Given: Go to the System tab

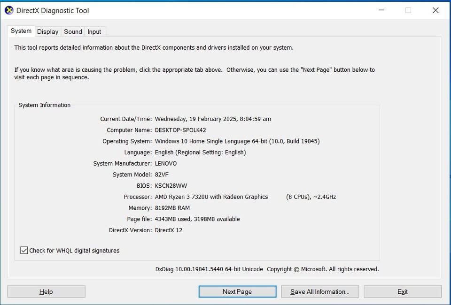Looking at the screenshot, I should tap(21, 31).
